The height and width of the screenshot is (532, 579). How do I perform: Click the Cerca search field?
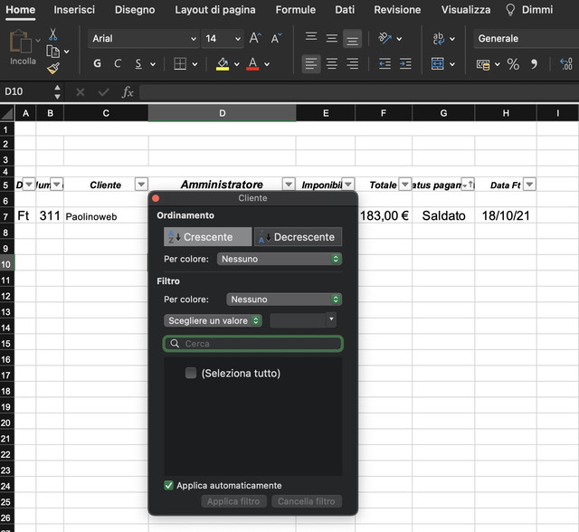click(253, 344)
